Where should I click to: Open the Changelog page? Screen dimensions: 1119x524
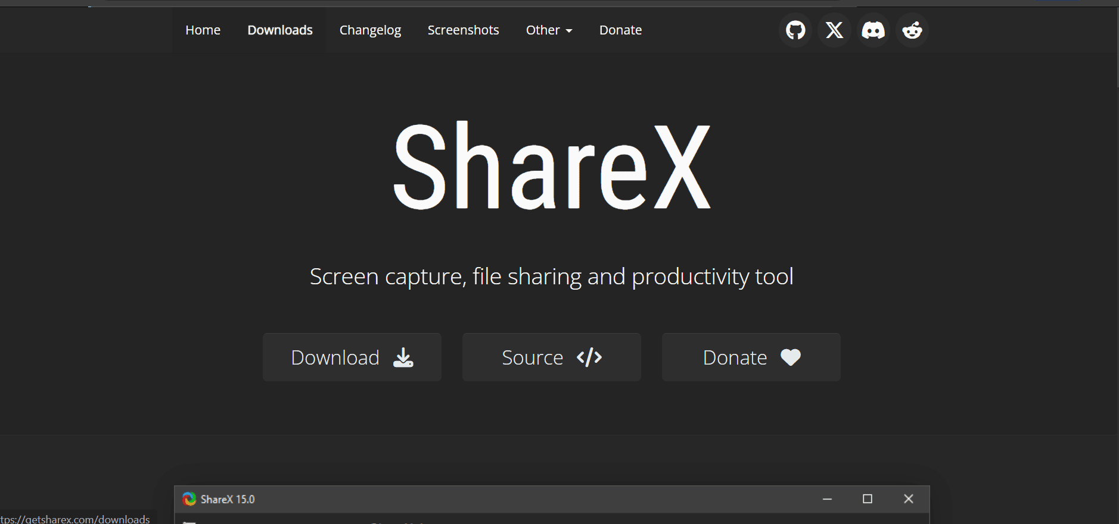[370, 30]
